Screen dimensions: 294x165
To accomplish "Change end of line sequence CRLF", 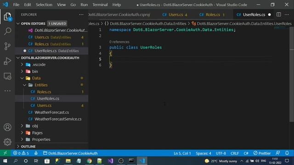I will click(235, 153).
